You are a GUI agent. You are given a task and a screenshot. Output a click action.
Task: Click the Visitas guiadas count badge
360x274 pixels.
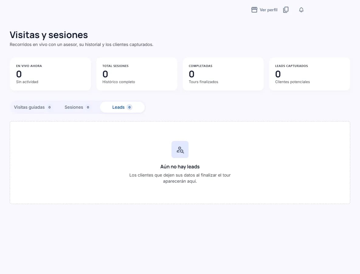point(49,107)
